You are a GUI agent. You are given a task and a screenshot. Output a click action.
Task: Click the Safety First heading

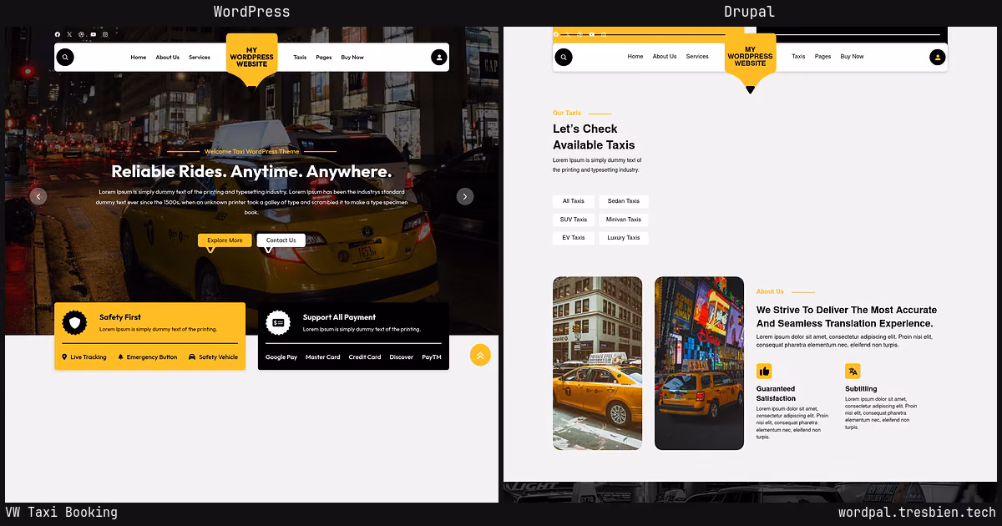coord(120,317)
